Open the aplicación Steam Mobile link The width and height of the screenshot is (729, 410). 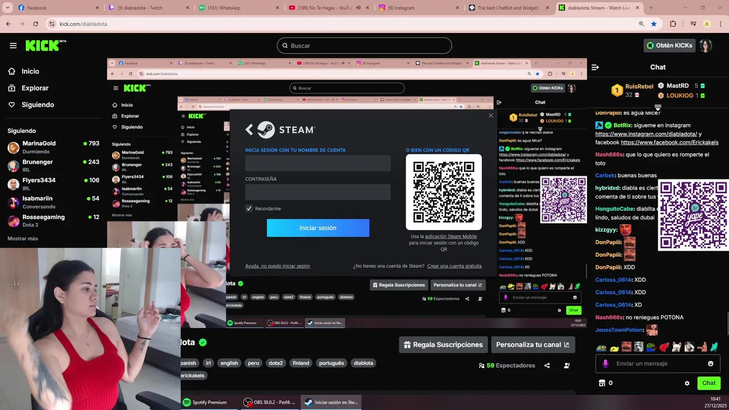coord(450,236)
